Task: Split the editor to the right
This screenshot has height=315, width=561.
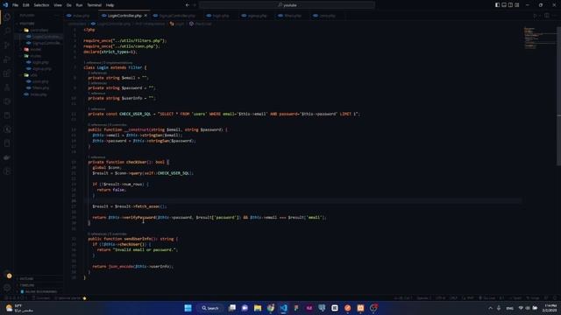Action: click(547, 16)
